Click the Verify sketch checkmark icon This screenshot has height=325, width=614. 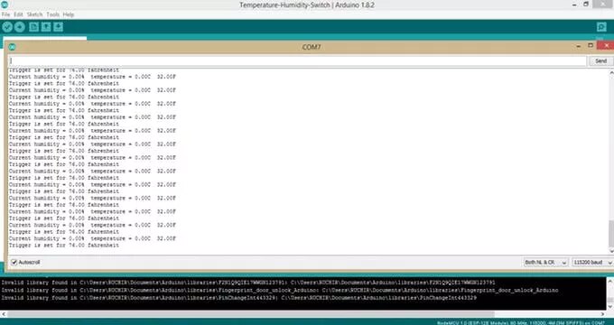coord(7,27)
